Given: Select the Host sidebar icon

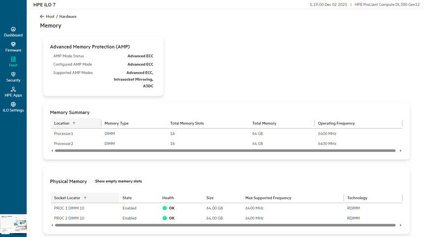Looking at the screenshot, I should 13,59.
